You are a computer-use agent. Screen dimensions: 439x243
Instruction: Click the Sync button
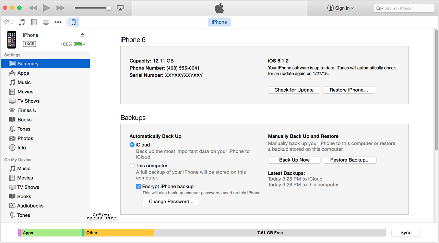pos(406,233)
